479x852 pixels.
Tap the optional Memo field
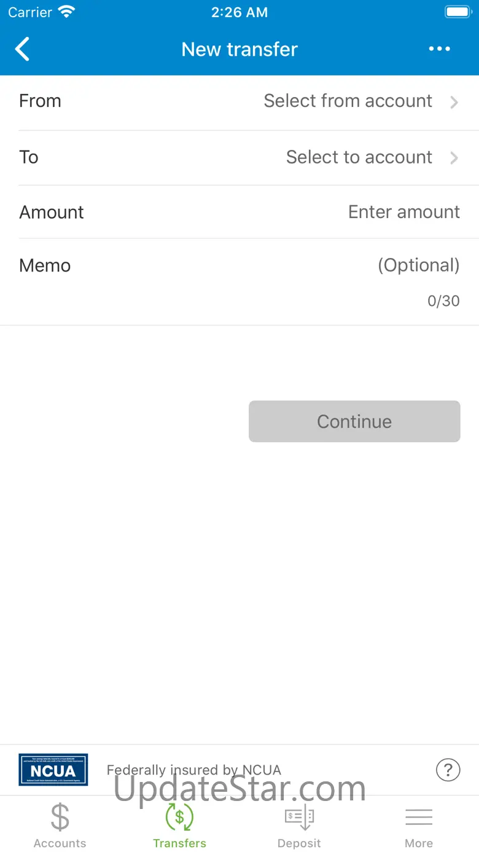click(x=418, y=265)
